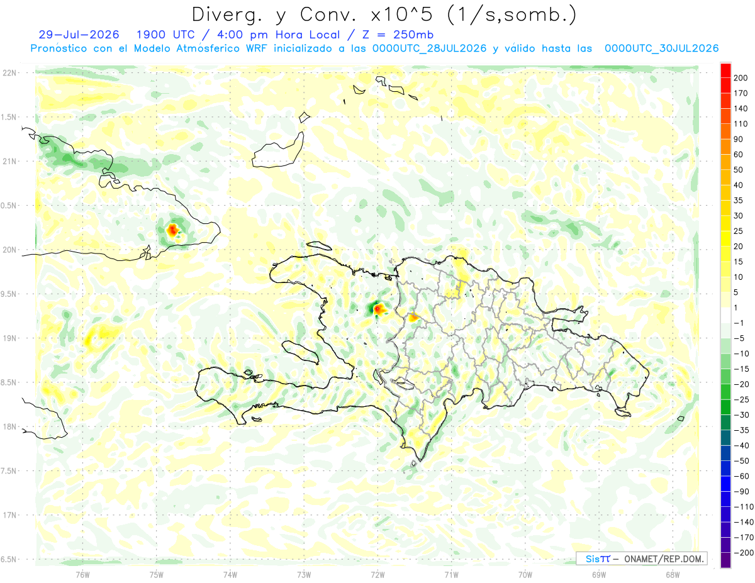The height and width of the screenshot is (583, 755).
Task: Click "Pronóstico con el Modelo Atmósferico WRF" text
Action: pyautogui.click(x=150, y=48)
